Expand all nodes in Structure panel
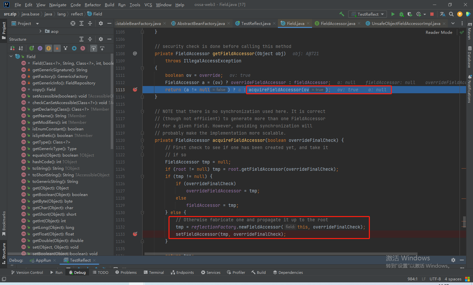This screenshot has width=473, height=285. 81,39
